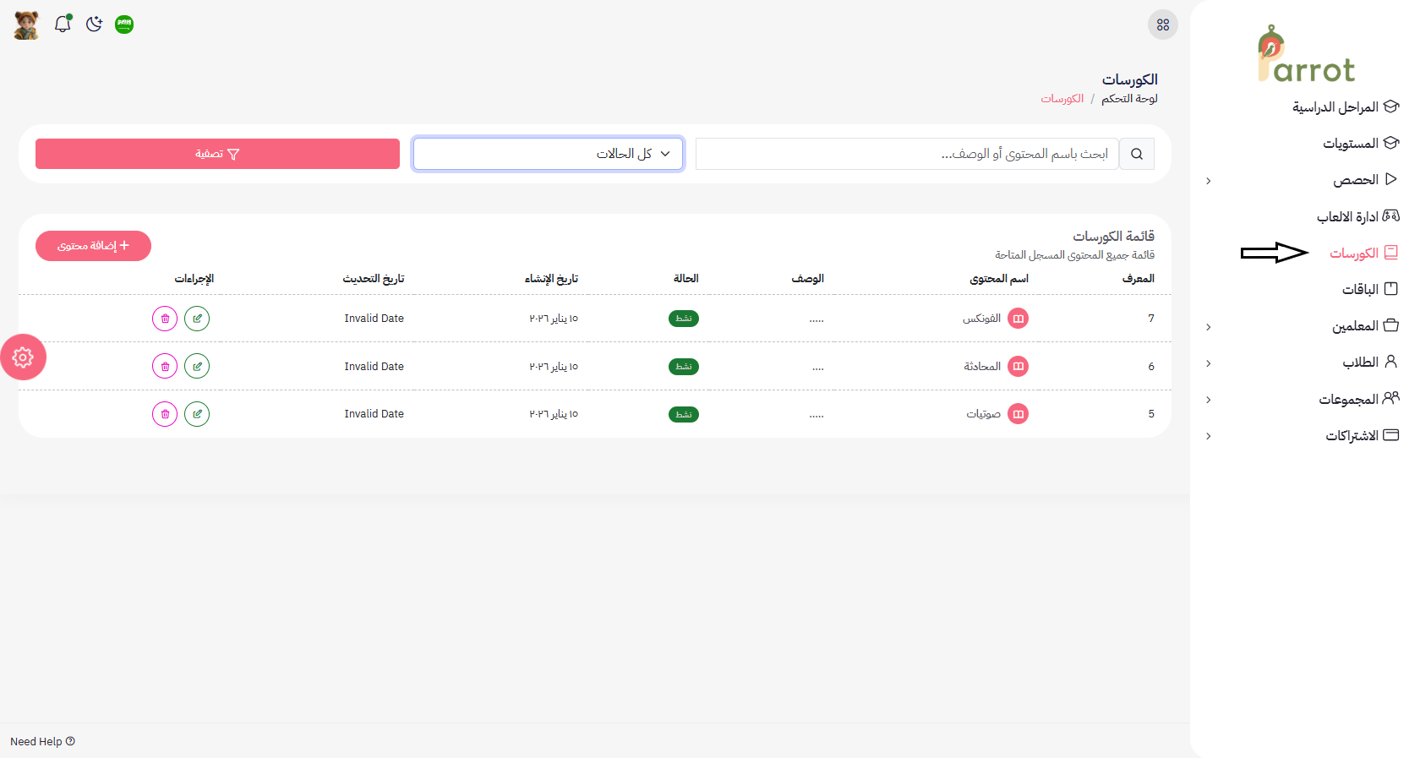Click the grid apps icon in header
The width and height of the screenshot is (1420, 758).
coord(1162,25)
